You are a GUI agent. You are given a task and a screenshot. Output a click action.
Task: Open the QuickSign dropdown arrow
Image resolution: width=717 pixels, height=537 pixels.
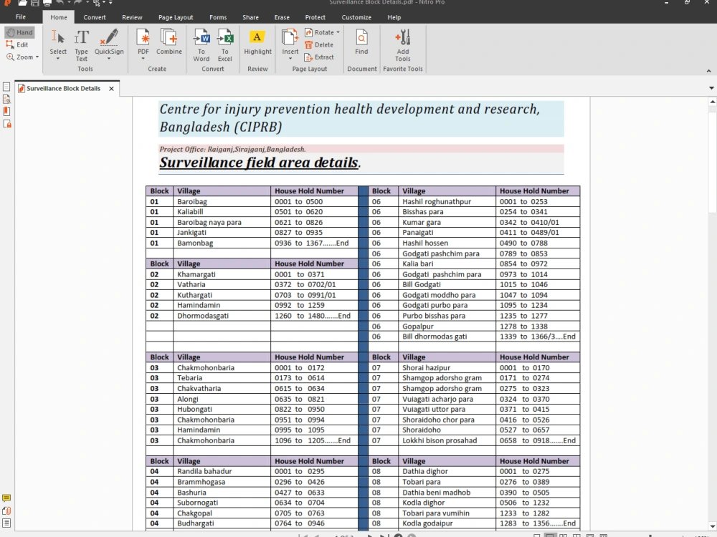point(109,59)
